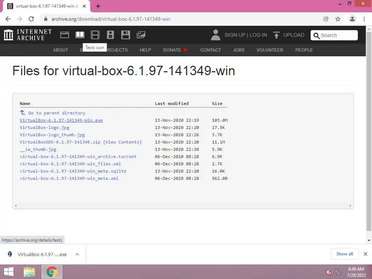Click the Last modified column header
The height and width of the screenshot is (279, 372).
(171, 104)
